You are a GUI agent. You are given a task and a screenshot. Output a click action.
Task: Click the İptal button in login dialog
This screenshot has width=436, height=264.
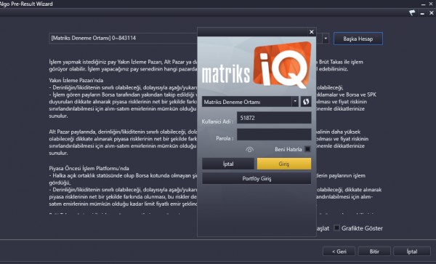coord(228,164)
